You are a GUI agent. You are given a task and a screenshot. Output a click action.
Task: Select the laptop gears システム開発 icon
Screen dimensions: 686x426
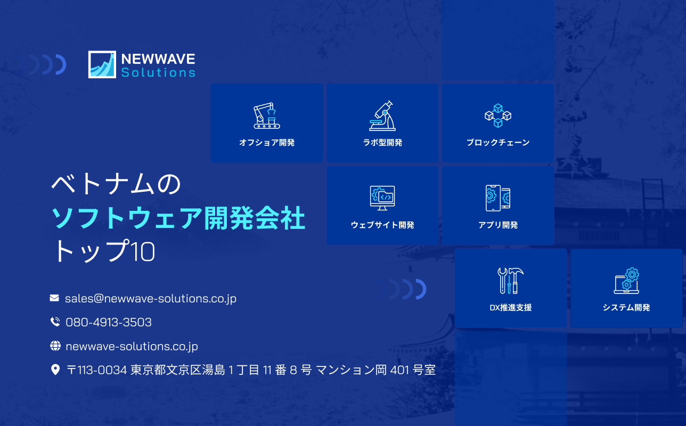[x=626, y=280]
